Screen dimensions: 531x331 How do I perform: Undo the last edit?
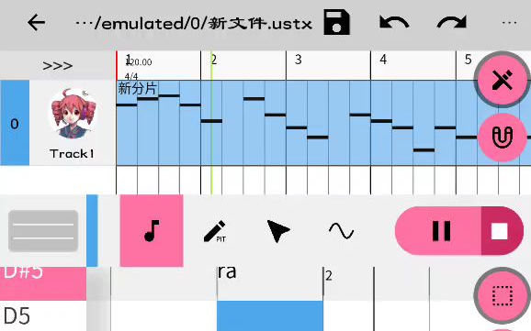(394, 23)
